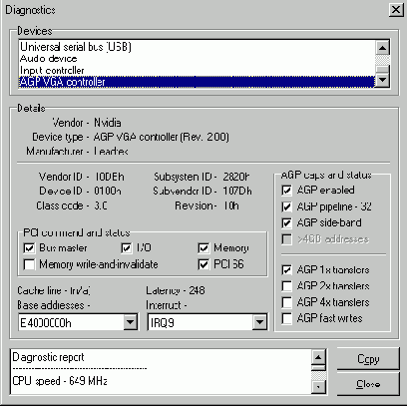Image resolution: width=407 pixels, height=406 pixels.
Task: Select Audio device in Devices list
Action: coord(49,59)
